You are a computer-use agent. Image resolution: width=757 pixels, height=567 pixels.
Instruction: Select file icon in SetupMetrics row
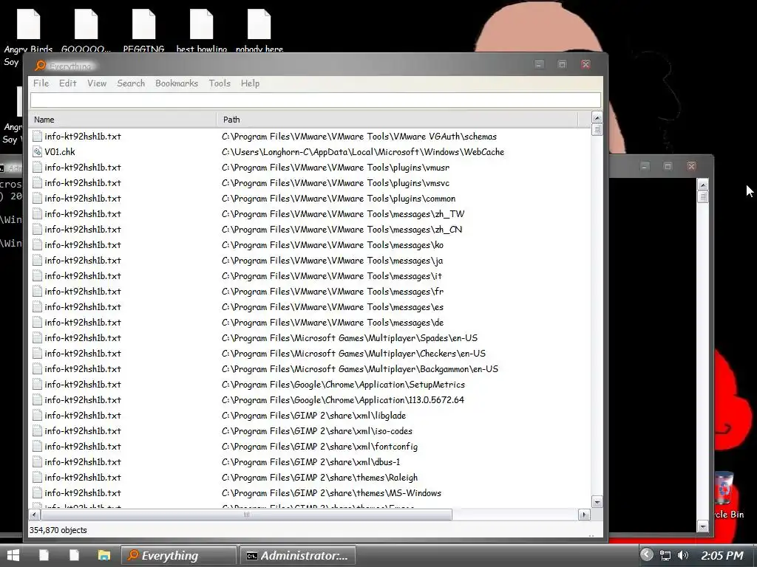click(37, 384)
